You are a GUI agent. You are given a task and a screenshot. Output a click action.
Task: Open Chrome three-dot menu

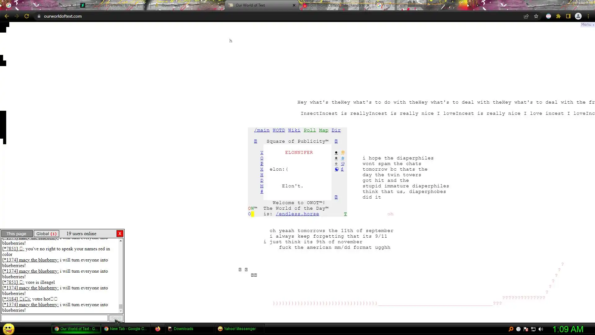pyautogui.click(x=588, y=16)
